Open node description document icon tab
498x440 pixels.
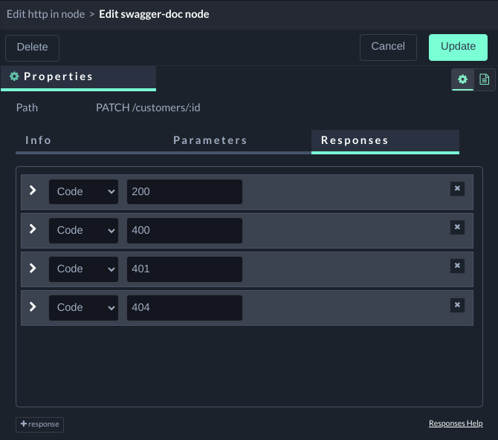[484, 79]
